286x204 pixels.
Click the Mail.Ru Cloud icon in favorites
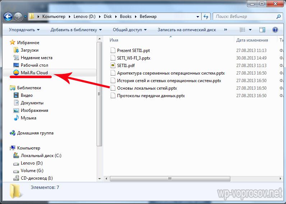click(16, 73)
